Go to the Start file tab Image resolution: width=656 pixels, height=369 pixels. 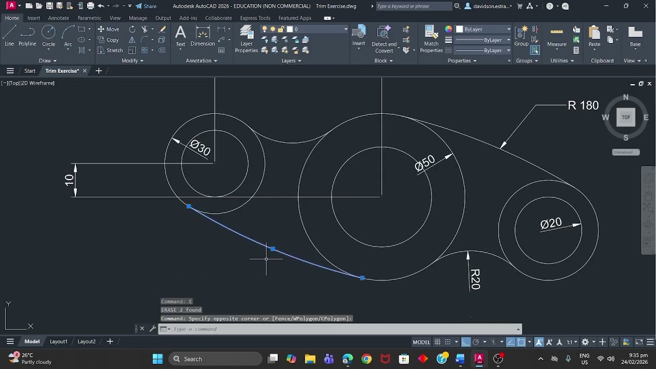(30, 71)
